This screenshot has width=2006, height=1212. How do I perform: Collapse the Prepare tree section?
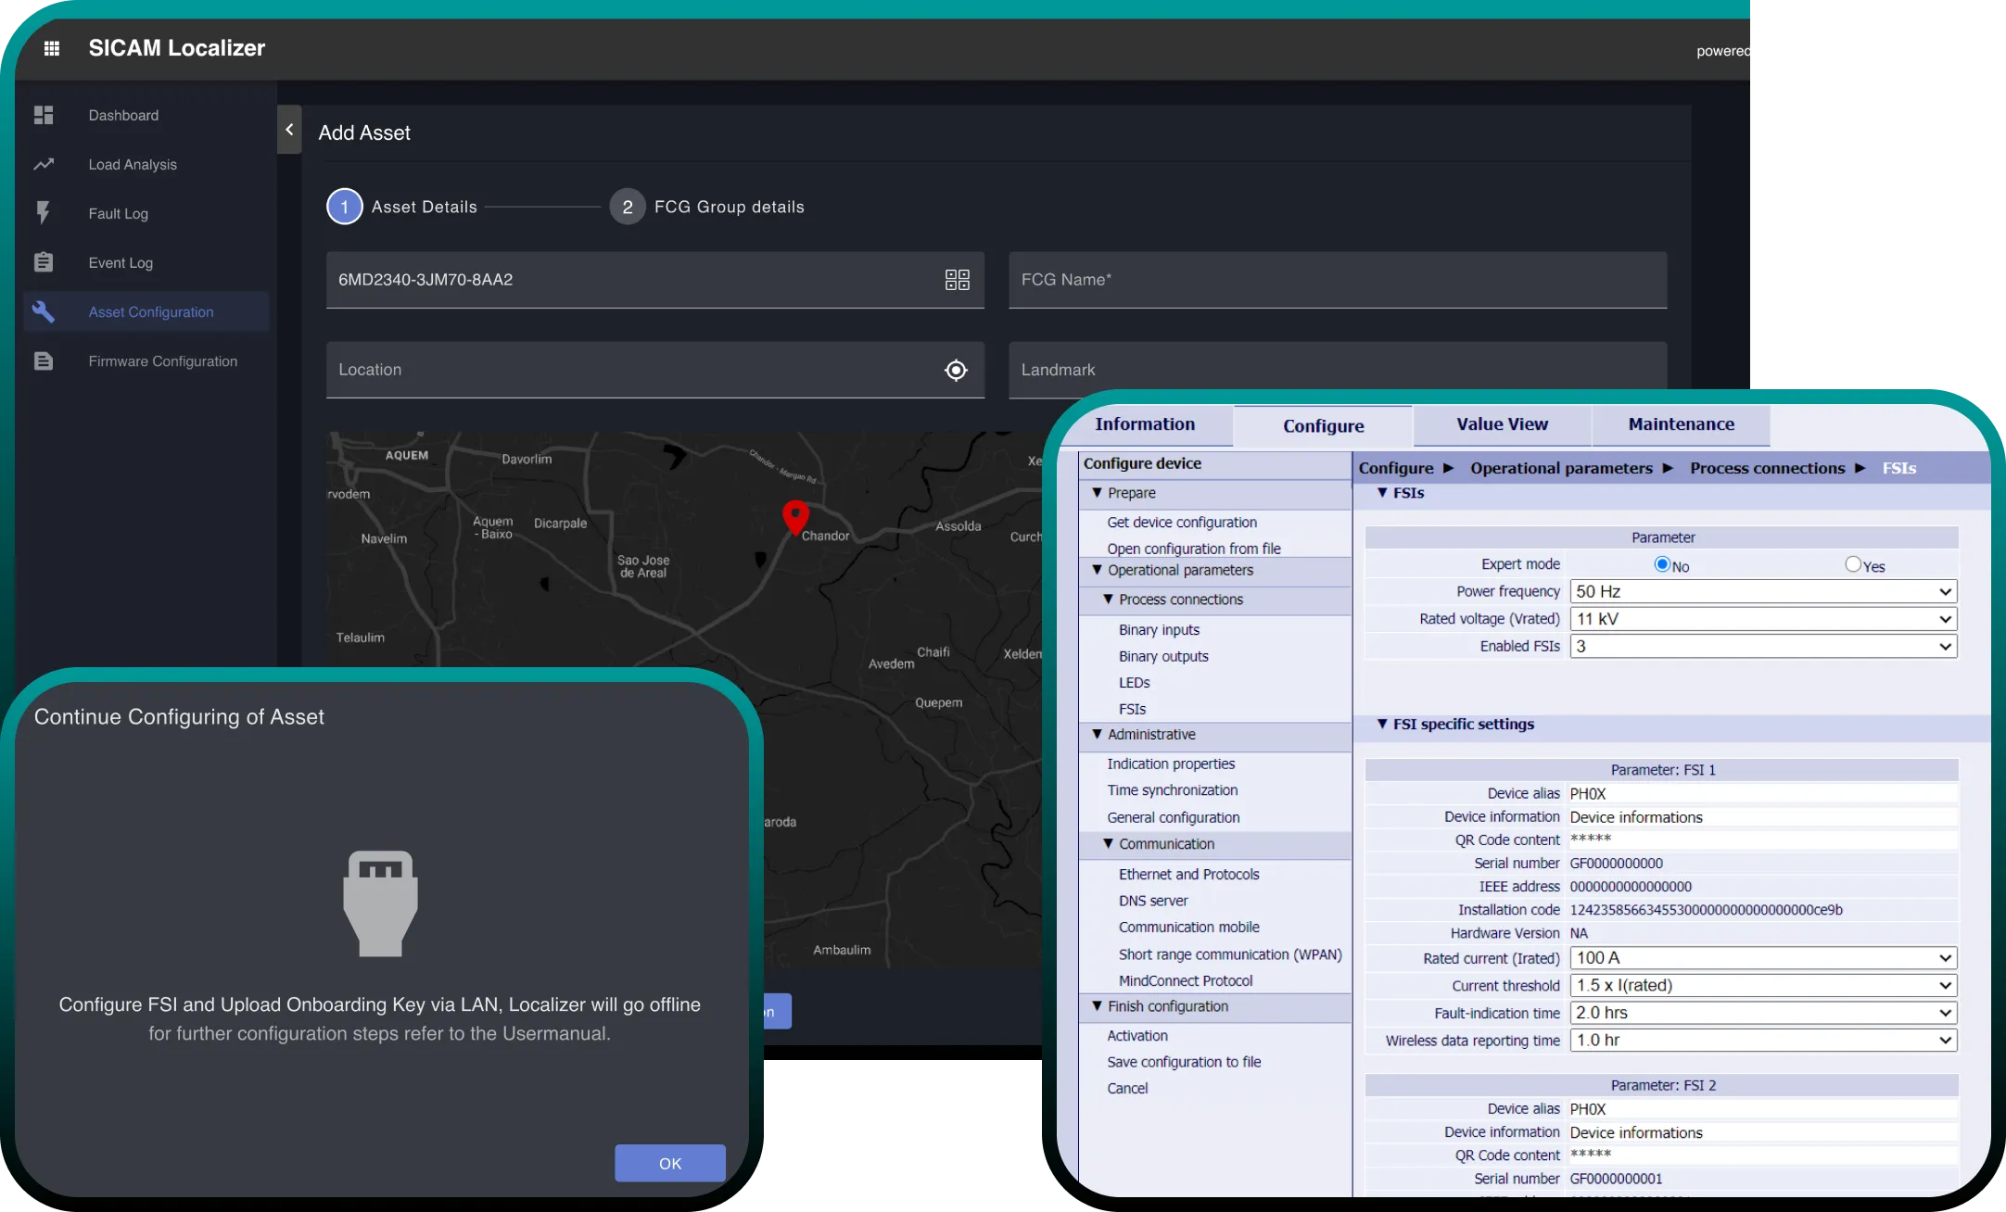coord(1098,493)
